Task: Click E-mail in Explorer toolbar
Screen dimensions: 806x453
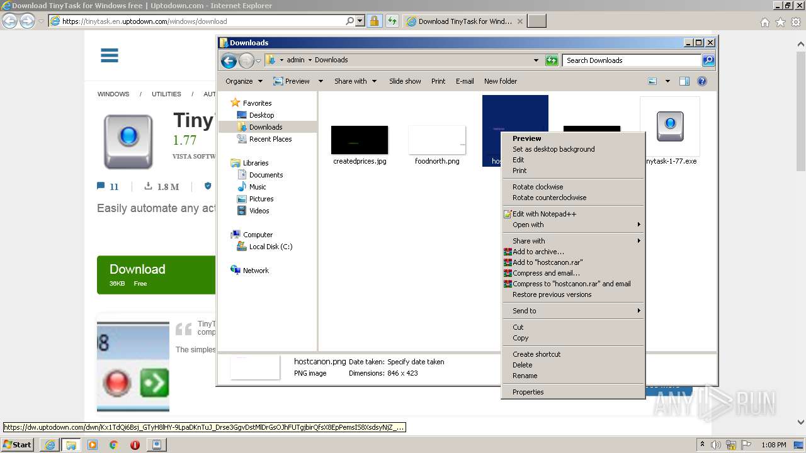Action: pos(465,81)
